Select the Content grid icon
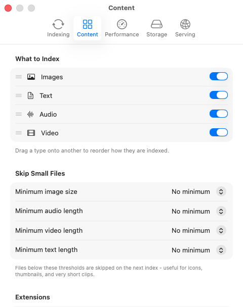 pyautogui.click(x=88, y=24)
